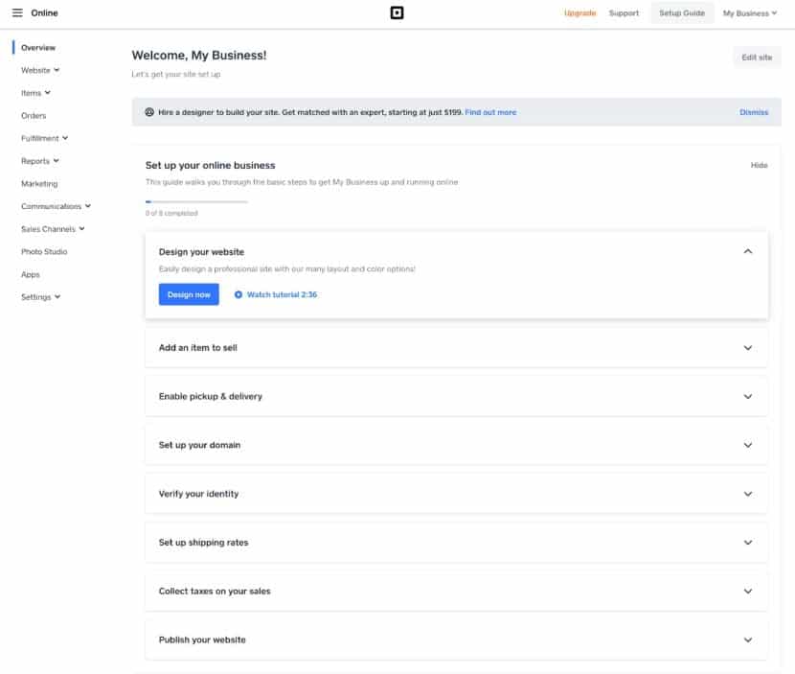795x674 pixels.
Task: Expand the Website sidebar section
Action: pos(36,69)
